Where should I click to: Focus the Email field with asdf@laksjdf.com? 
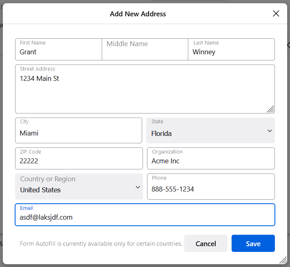[145, 215]
